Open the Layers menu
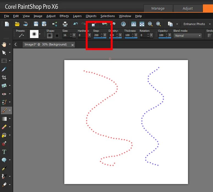This screenshot has height=192, width=213. coord(77,16)
